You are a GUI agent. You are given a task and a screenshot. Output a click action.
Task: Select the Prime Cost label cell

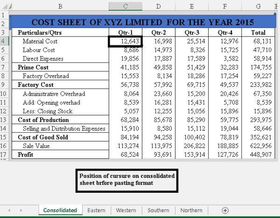pyautogui.click(x=61, y=68)
